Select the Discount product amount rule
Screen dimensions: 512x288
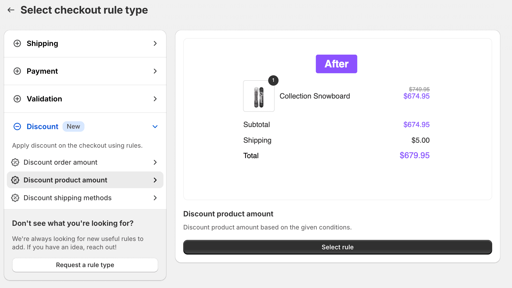coord(65,180)
